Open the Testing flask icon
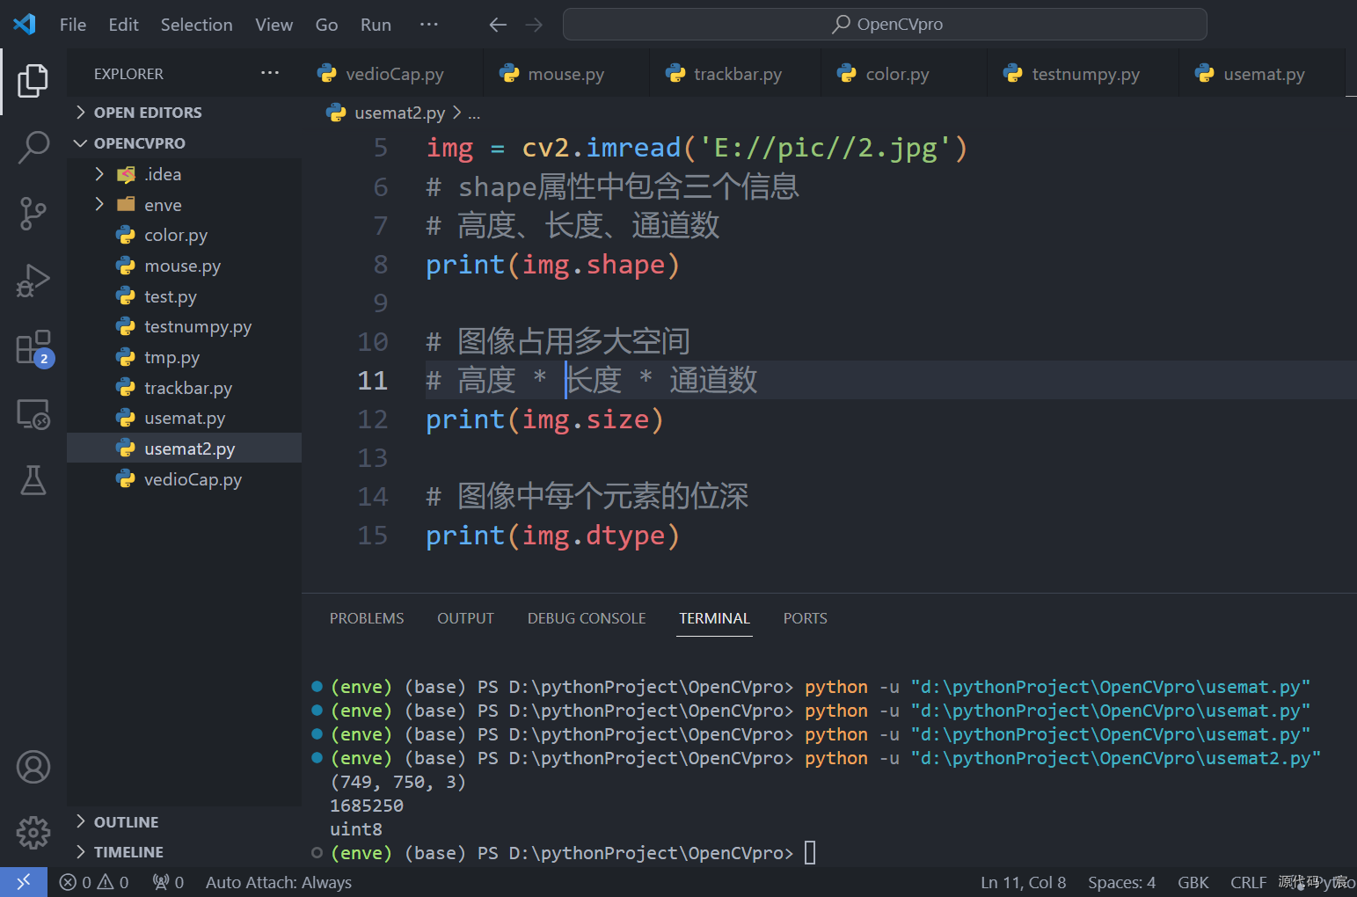This screenshot has height=897, width=1357. coord(33,480)
